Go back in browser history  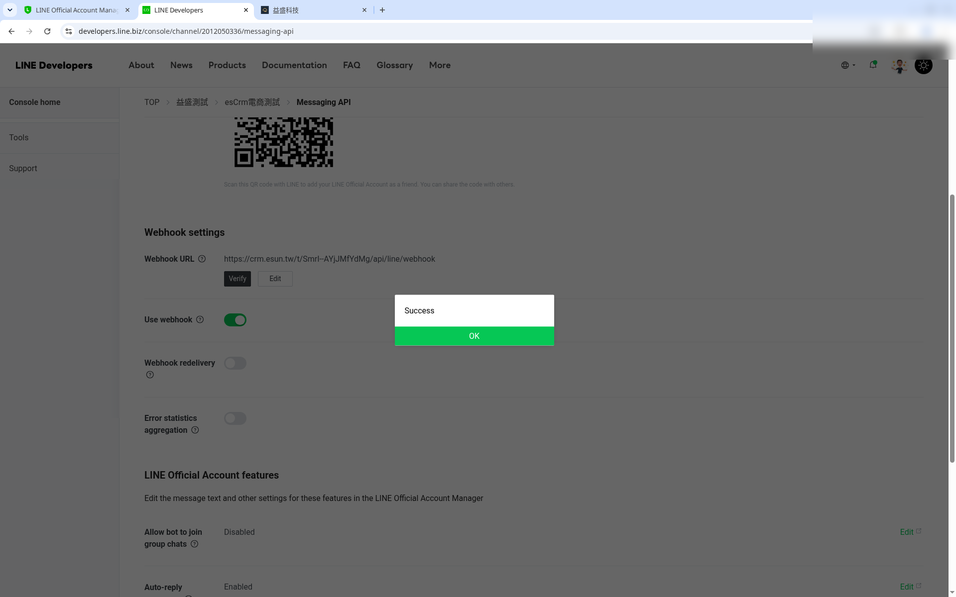point(11,31)
